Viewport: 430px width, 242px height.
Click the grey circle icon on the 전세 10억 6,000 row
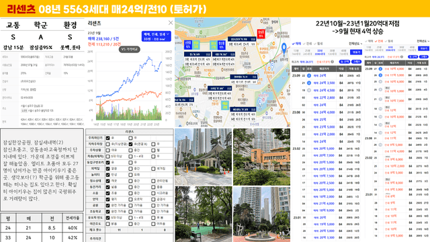380,82
